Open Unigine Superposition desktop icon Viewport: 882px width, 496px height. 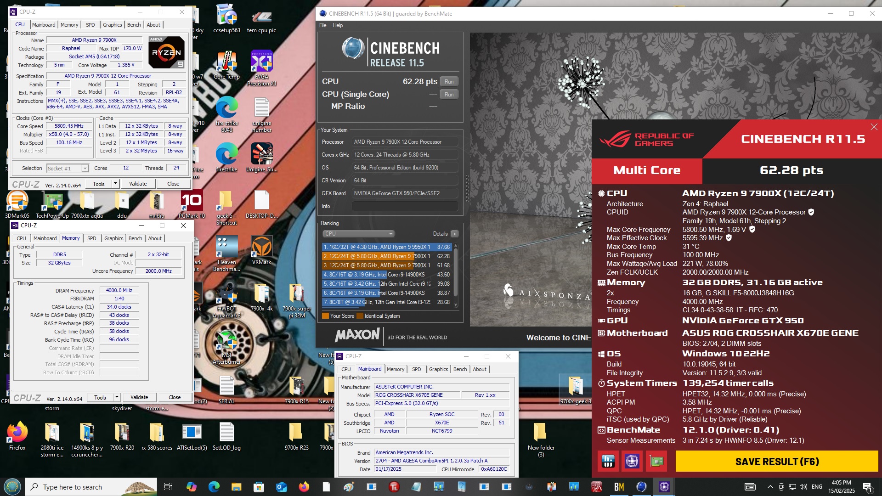pyautogui.click(x=261, y=157)
